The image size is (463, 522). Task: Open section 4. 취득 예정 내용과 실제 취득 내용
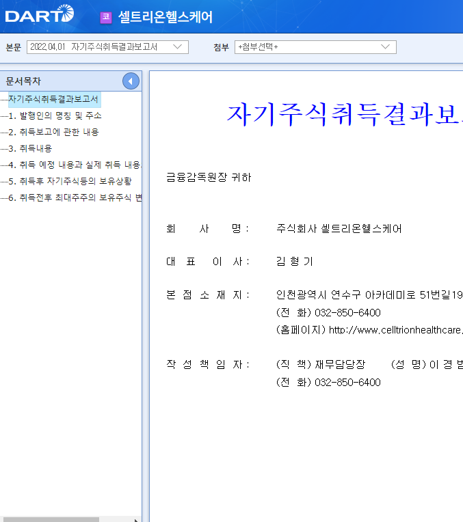pos(75,165)
